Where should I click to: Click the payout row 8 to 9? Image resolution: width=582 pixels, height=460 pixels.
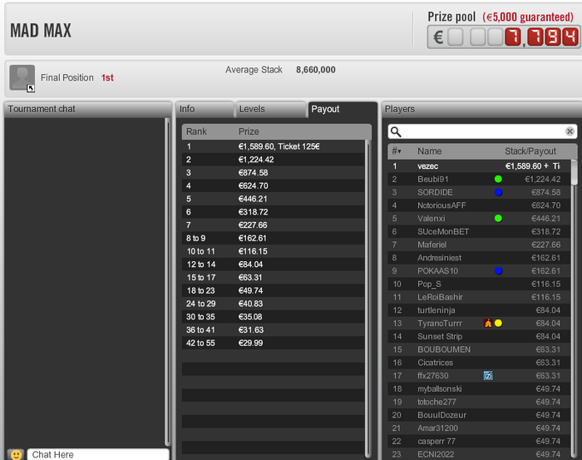(x=274, y=238)
